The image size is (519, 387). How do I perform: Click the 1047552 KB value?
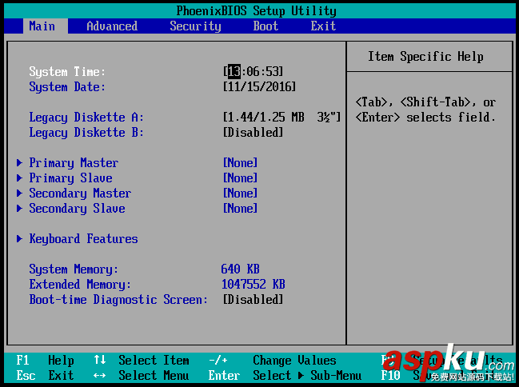click(254, 285)
